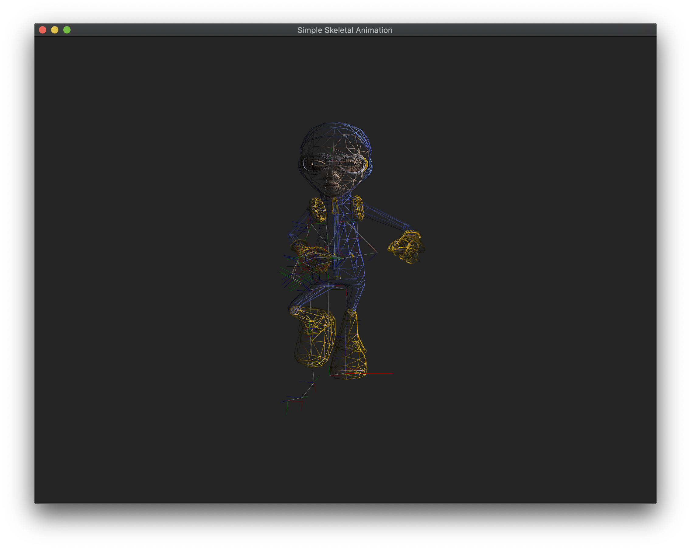Click the character's right goggle lens
691x549 pixels.
coord(350,164)
